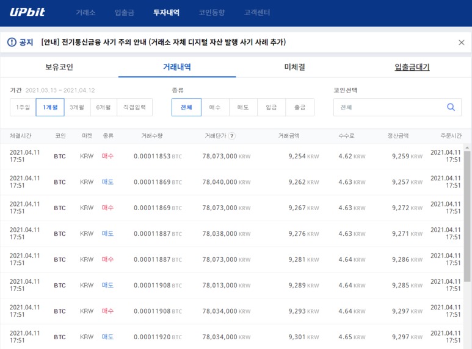Viewport: 472px width, 349px height.
Task: Open 거래소 in top navigation
Action: pos(85,12)
